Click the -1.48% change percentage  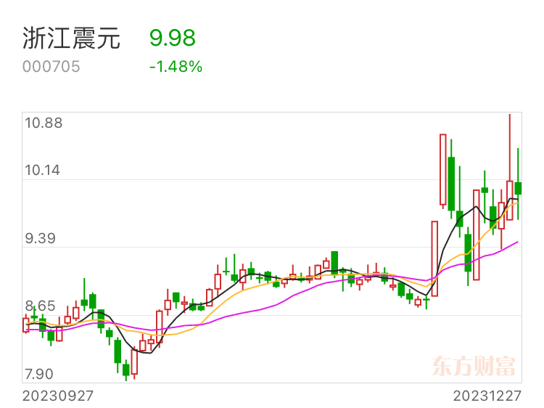pos(176,67)
